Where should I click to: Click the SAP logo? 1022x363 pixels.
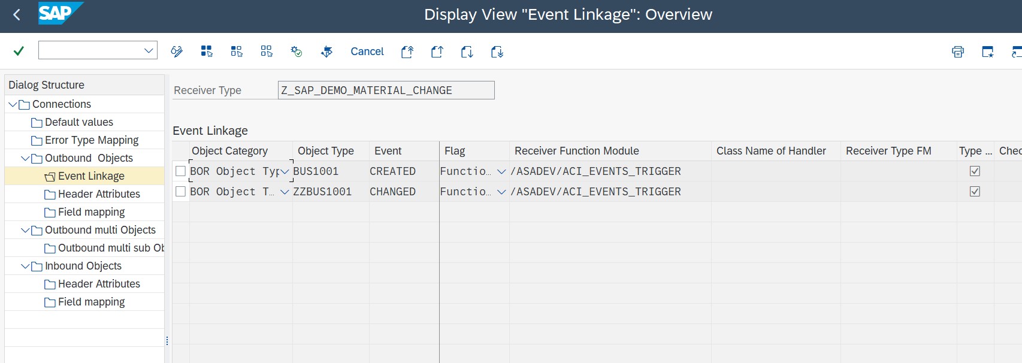tap(60, 14)
